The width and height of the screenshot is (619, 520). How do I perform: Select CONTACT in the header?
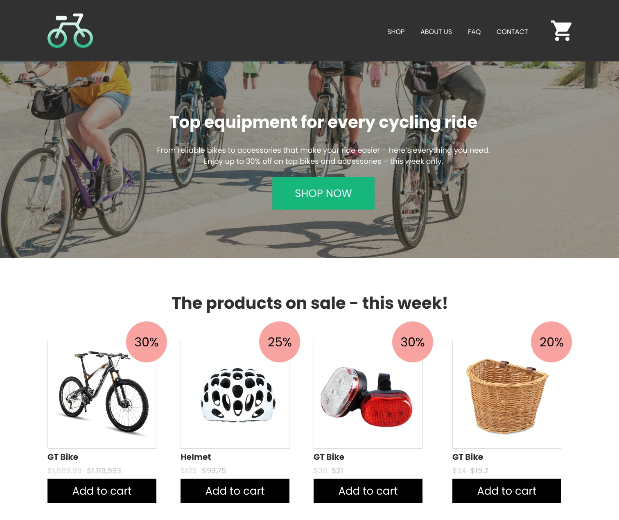(512, 32)
